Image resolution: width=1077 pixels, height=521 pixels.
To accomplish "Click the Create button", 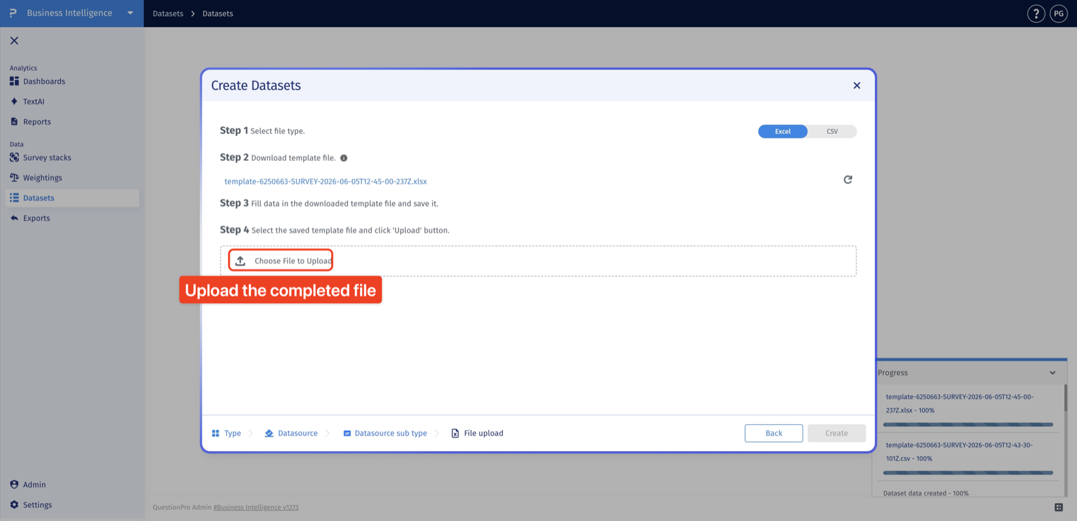I will click(837, 433).
